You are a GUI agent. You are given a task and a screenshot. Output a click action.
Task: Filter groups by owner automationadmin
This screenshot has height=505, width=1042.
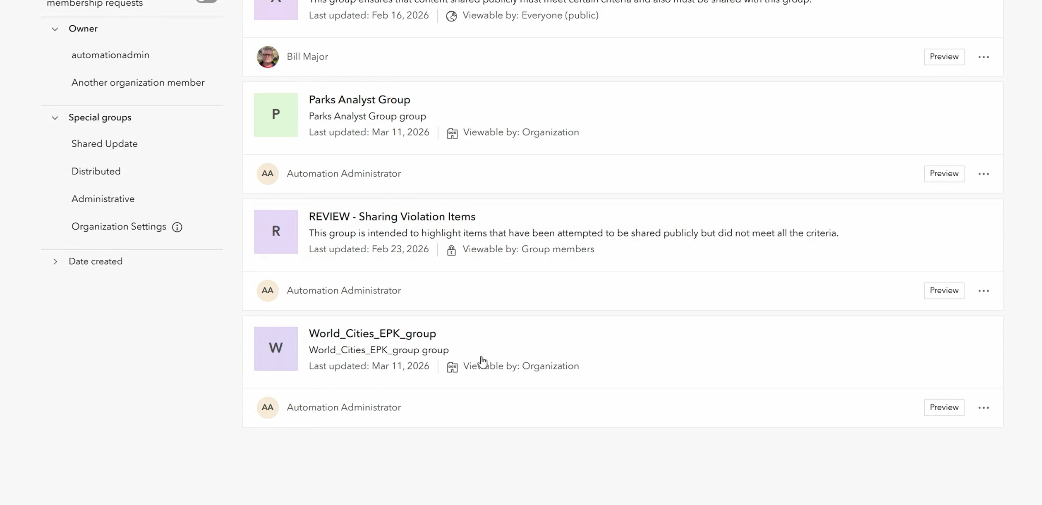pos(110,55)
